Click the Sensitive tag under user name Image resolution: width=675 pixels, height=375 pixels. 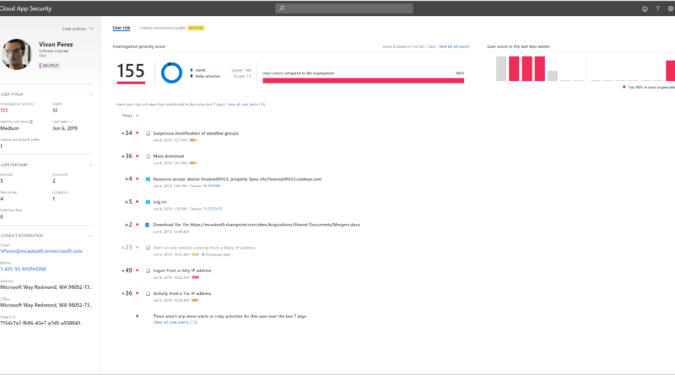click(50, 66)
